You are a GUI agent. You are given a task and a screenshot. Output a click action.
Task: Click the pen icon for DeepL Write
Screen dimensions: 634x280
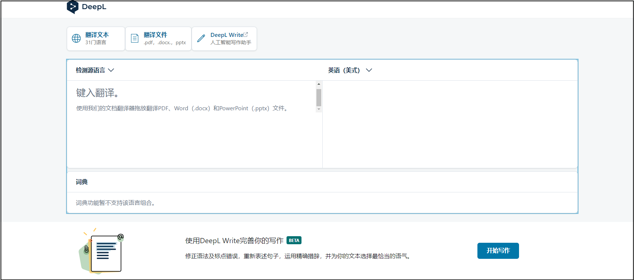(x=201, y=38)
